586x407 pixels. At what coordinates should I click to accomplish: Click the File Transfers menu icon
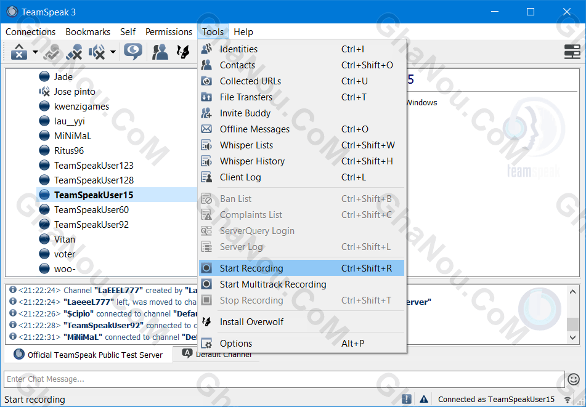(206, 97)
